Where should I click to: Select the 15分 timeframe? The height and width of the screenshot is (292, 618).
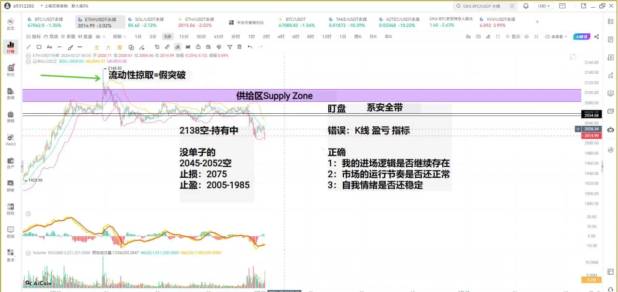coord(183,37)
